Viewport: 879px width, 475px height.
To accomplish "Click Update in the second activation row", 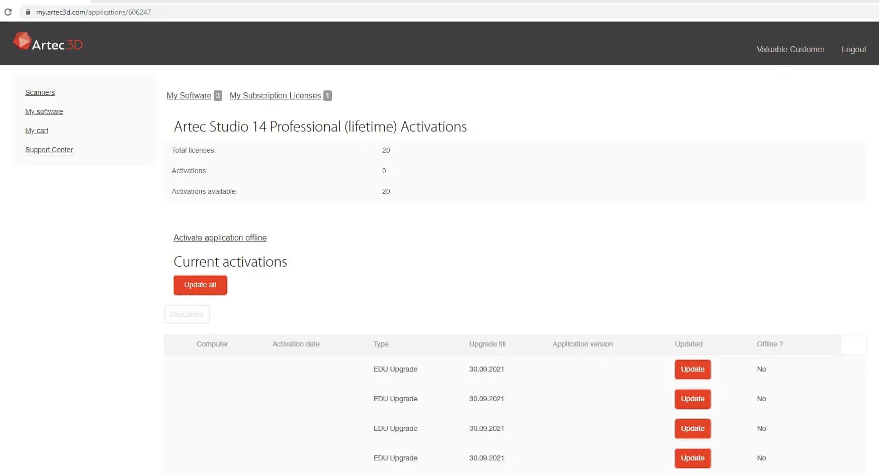I will coord(692,399).
